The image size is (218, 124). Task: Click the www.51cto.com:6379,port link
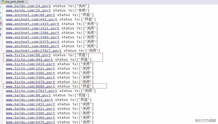click(30, 82)
